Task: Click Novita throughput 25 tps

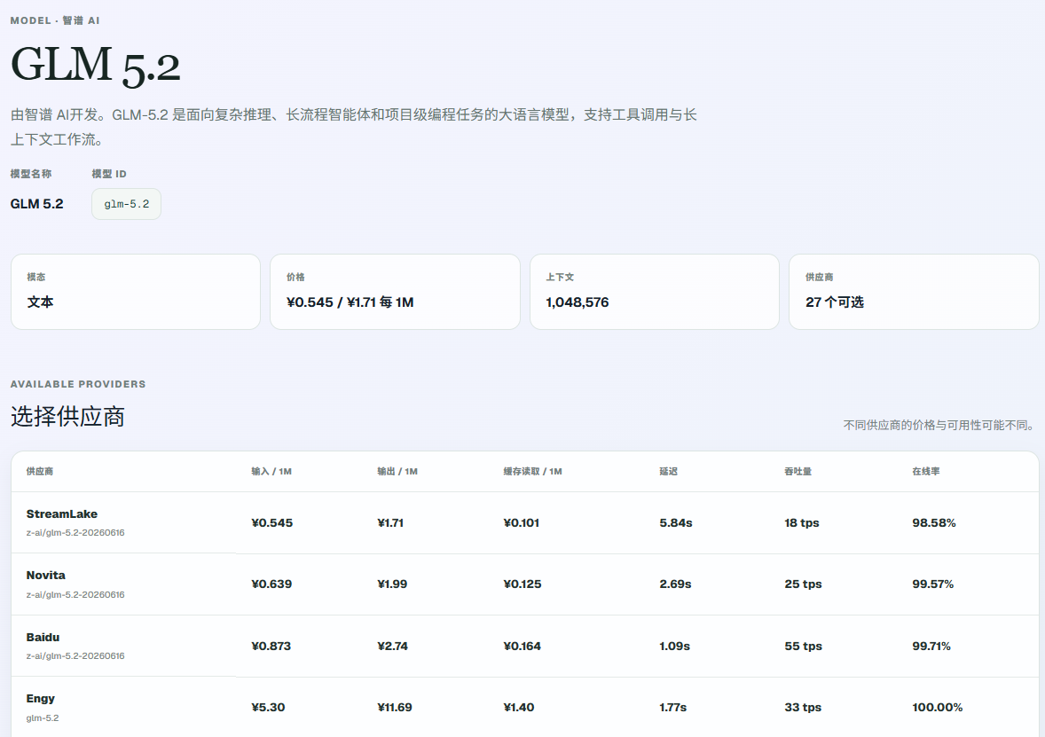Action: (803, 584)
